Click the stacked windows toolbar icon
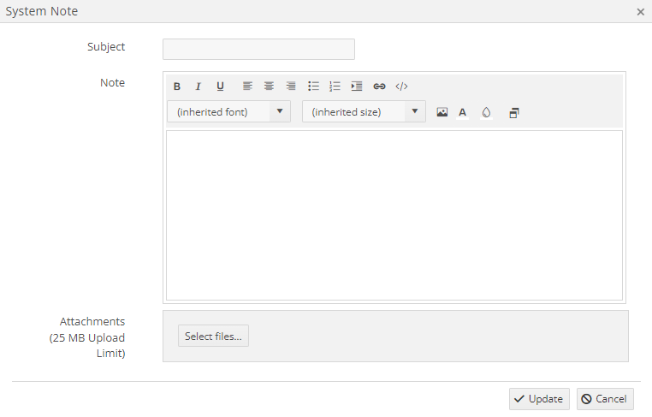Image resolution: width=652 pixels, height=417 pixels. coord(514,113)
